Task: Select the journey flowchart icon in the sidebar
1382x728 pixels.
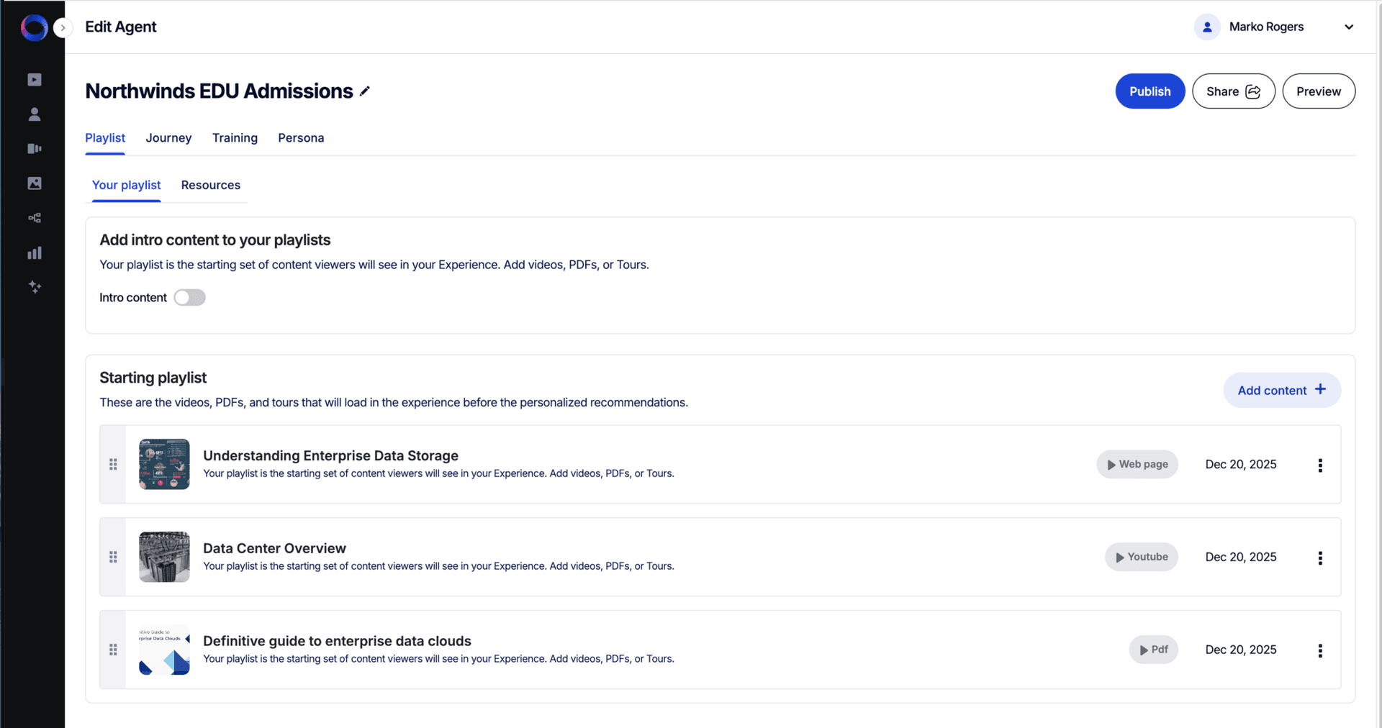Action: [x=34, y=217]
